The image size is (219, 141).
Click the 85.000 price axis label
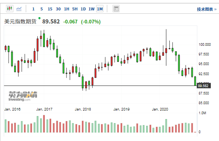coord(204,103)
